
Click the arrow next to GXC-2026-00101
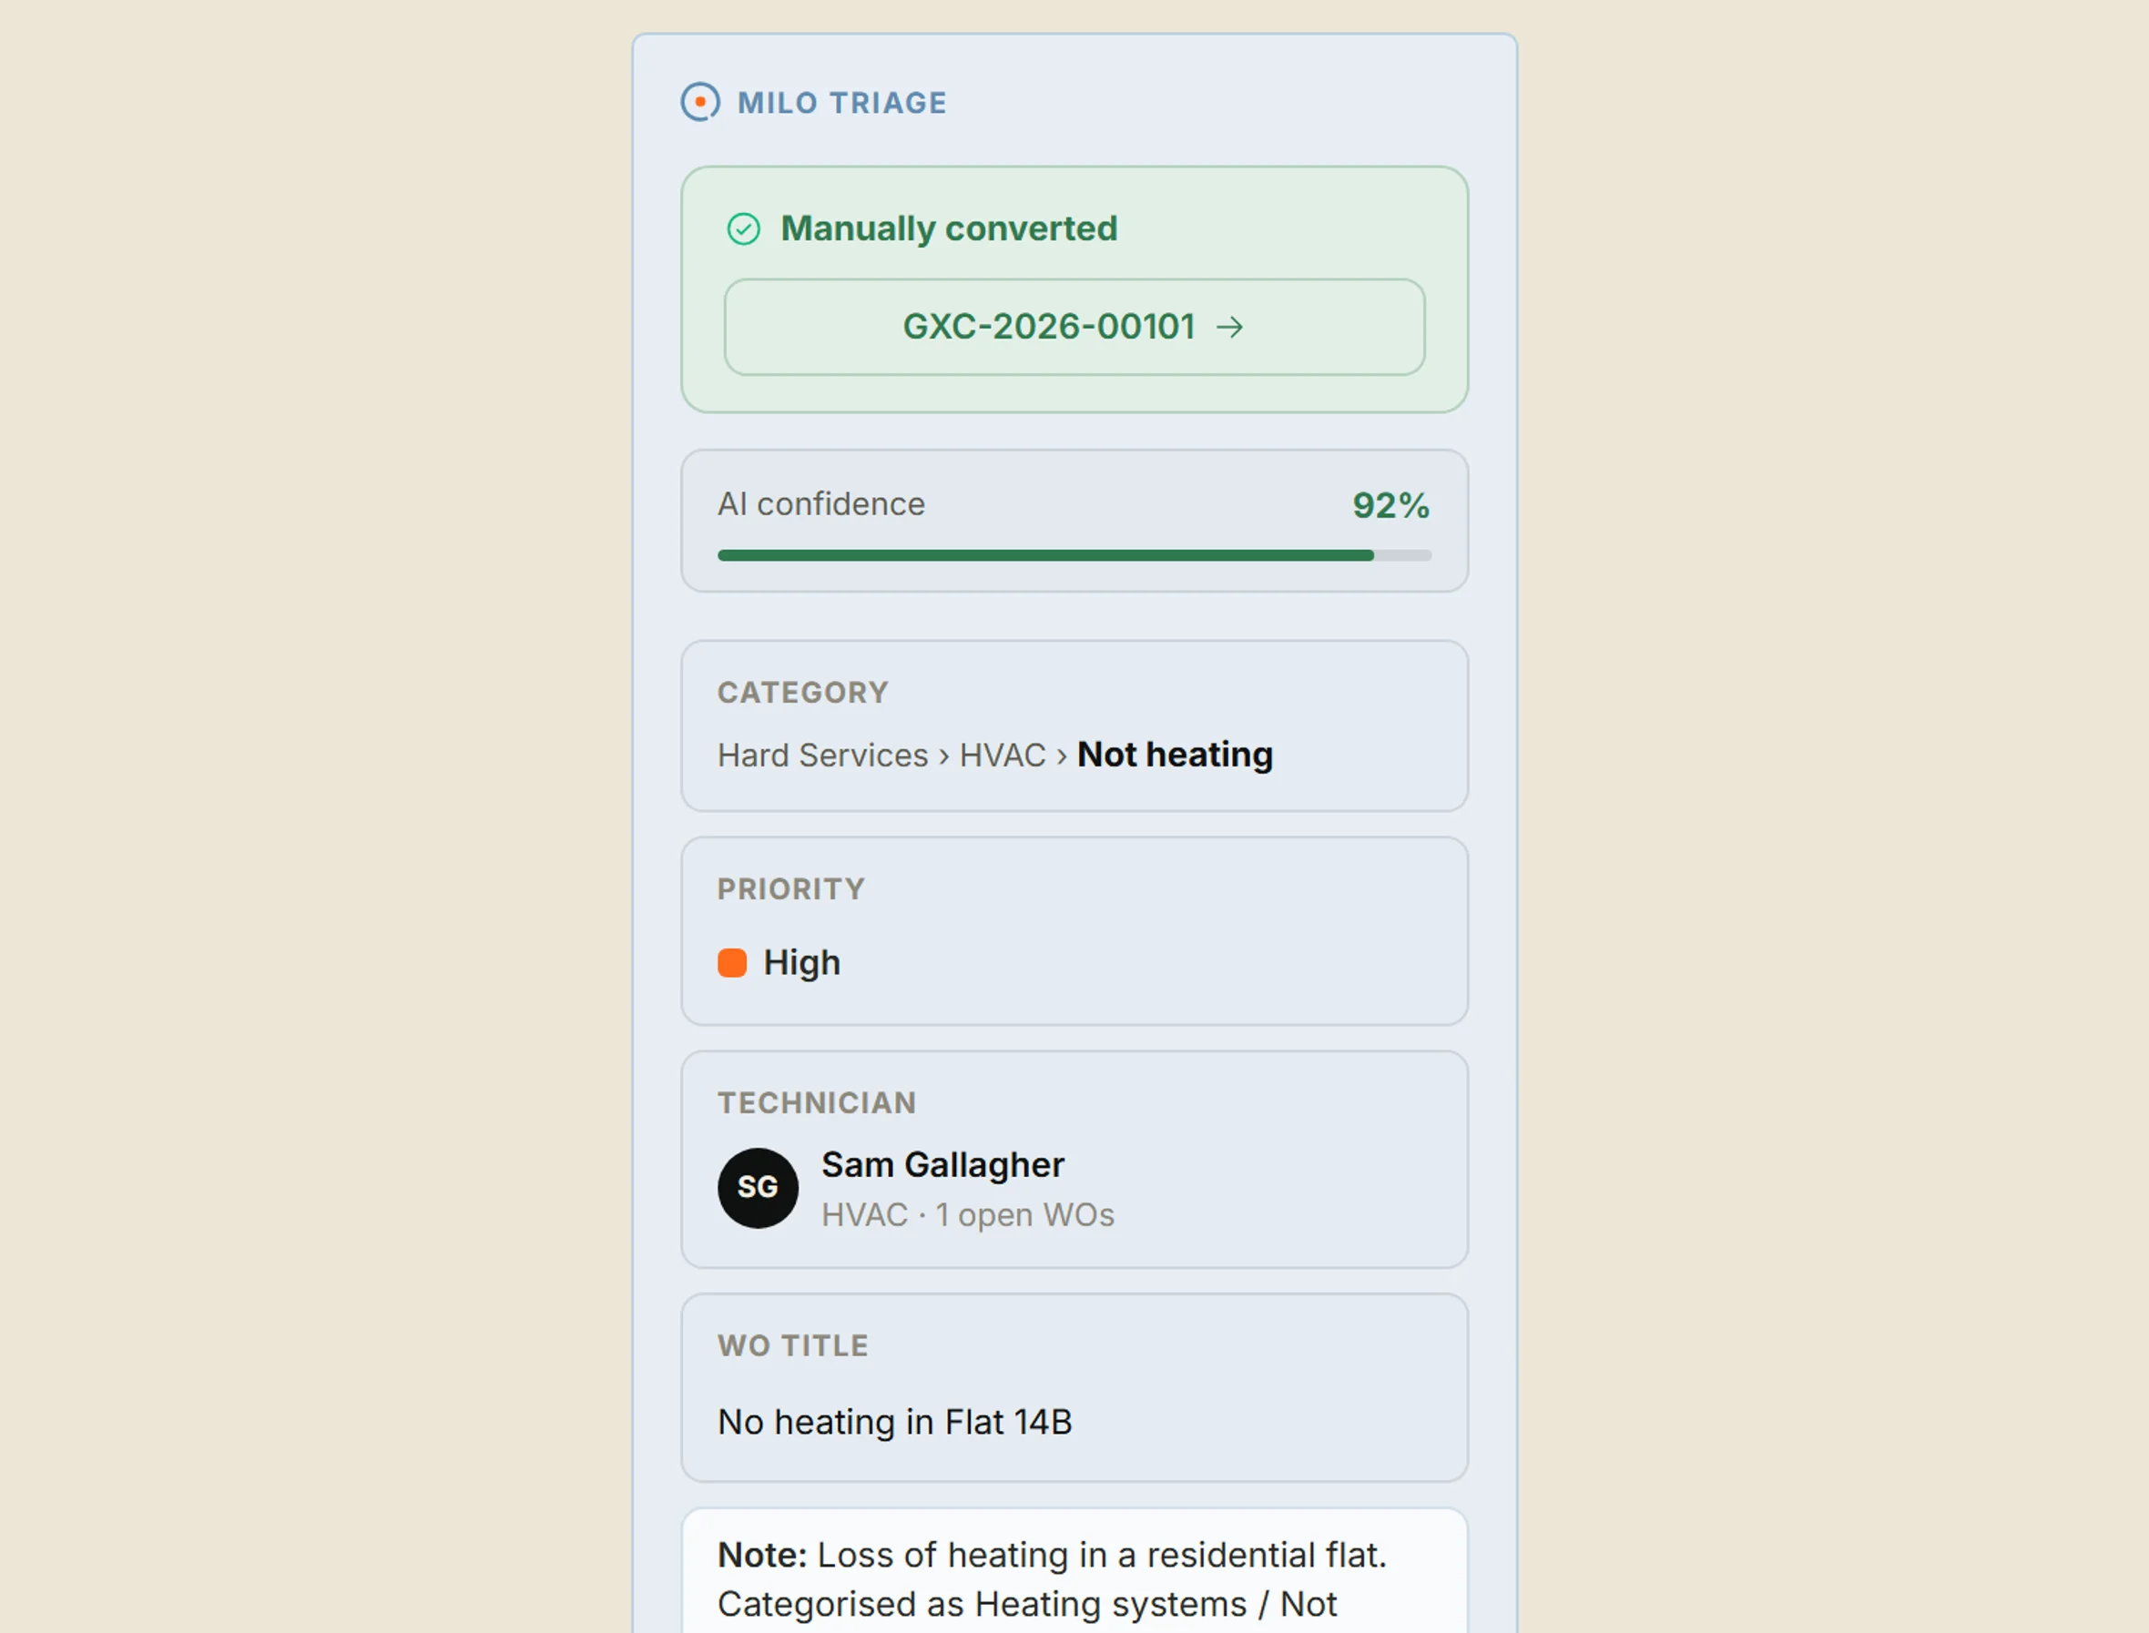click(1230, 327)
